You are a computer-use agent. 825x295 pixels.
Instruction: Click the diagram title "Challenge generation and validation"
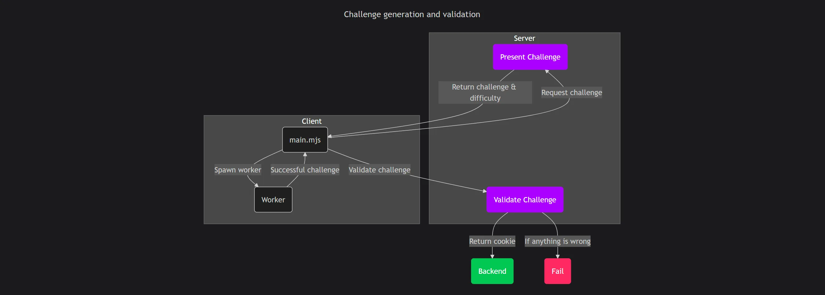412,14
